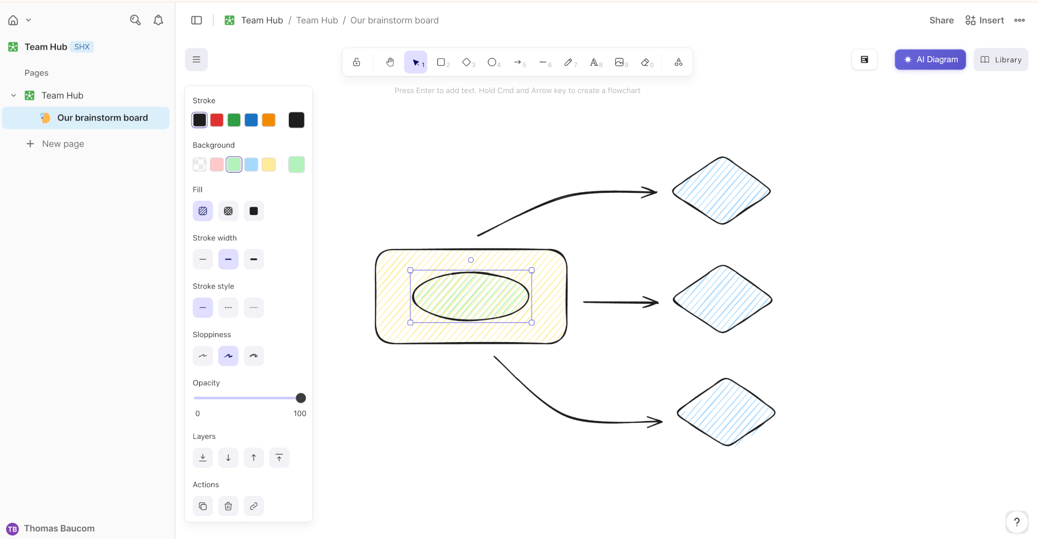The height and width of the screenshot is (539, 1038).
Task: Choose the red stroke color
Action: point(216,119)
